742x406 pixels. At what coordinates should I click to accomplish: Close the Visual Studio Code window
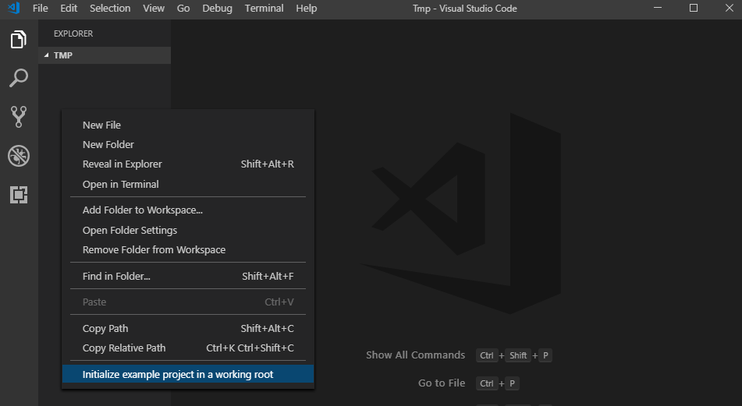[x=730, y=8]
